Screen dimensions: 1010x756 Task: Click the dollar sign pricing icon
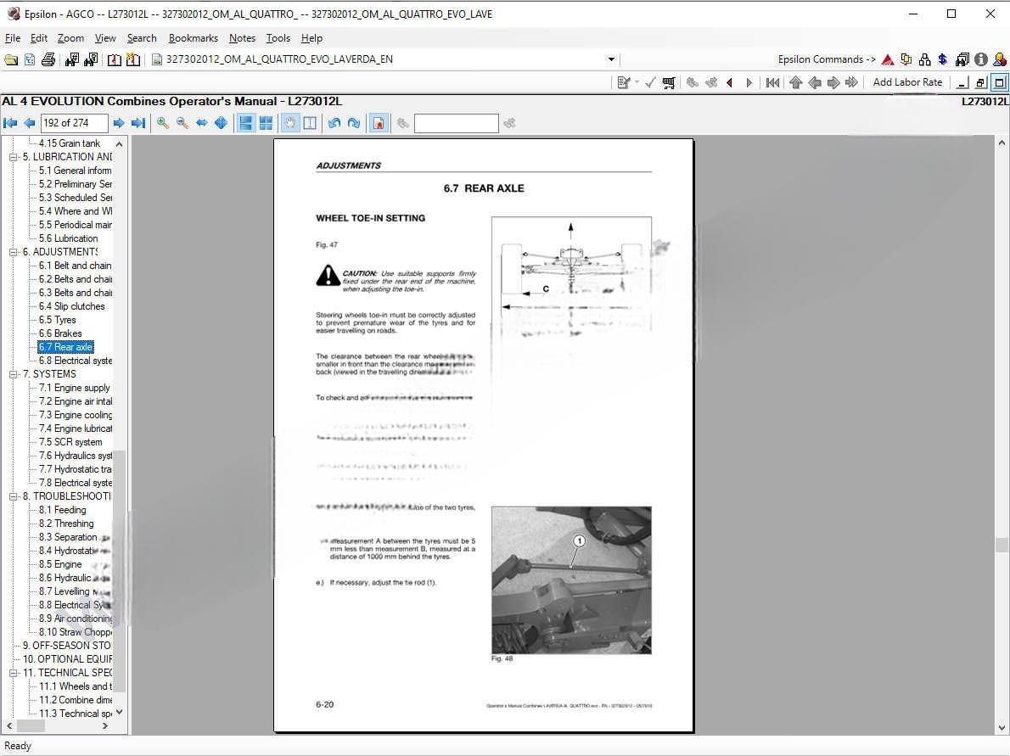(943, 59)
